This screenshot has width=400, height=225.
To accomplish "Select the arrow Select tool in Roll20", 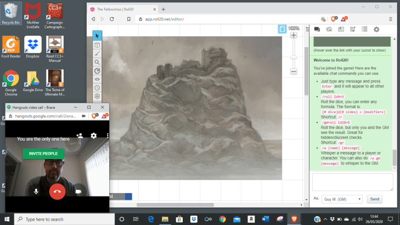I will pyautogui.click(x=97, y=36).
